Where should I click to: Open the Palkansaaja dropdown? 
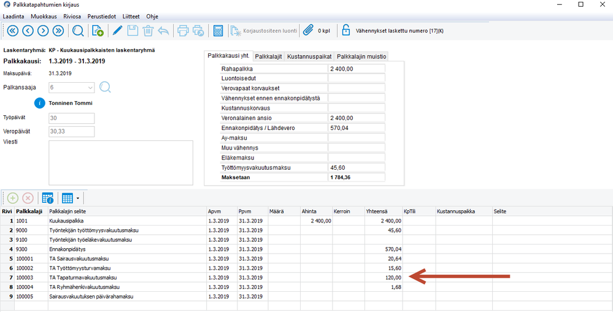click(x=90, y=88)
